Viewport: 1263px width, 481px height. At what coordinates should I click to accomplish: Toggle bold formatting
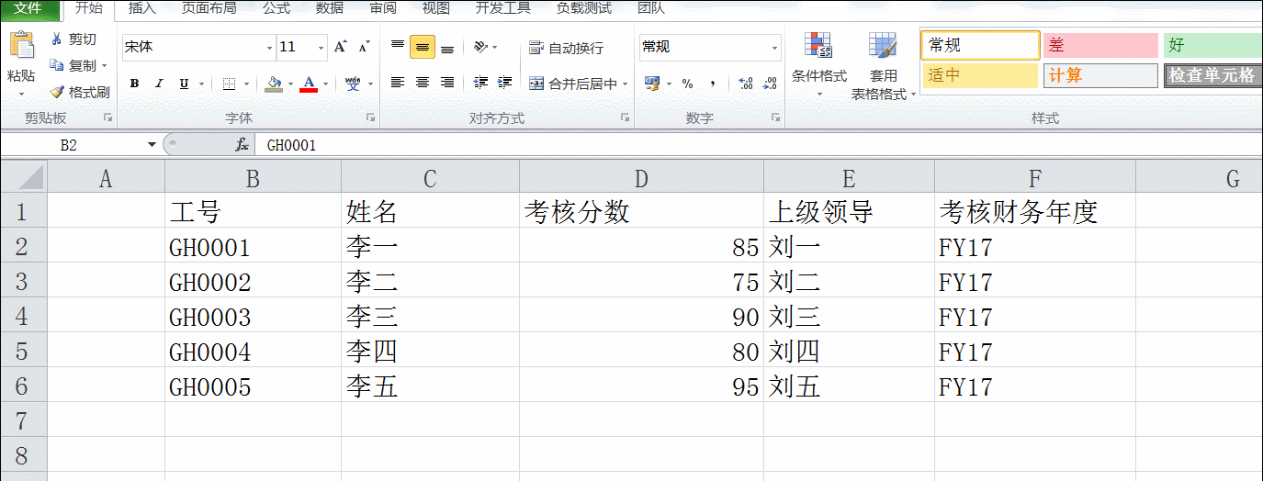pyautogui.click(x=135, y=84)
